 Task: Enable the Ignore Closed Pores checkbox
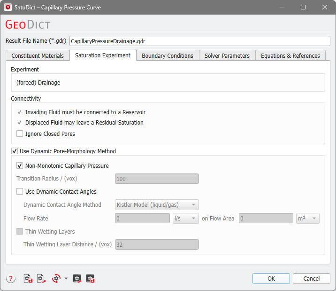(x=20, y=134)
